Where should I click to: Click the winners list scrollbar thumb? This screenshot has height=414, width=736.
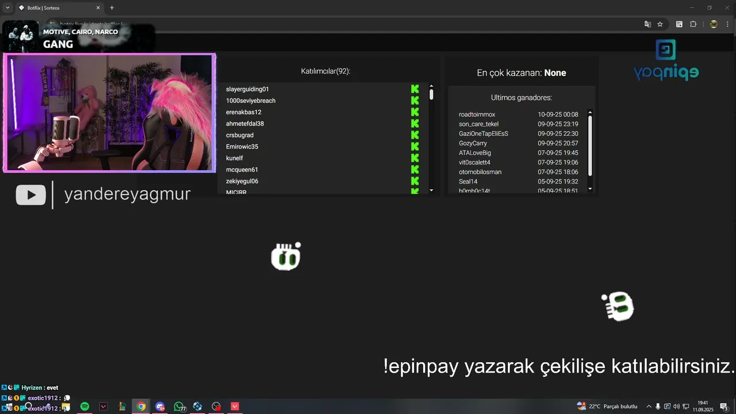coord(590,146)
